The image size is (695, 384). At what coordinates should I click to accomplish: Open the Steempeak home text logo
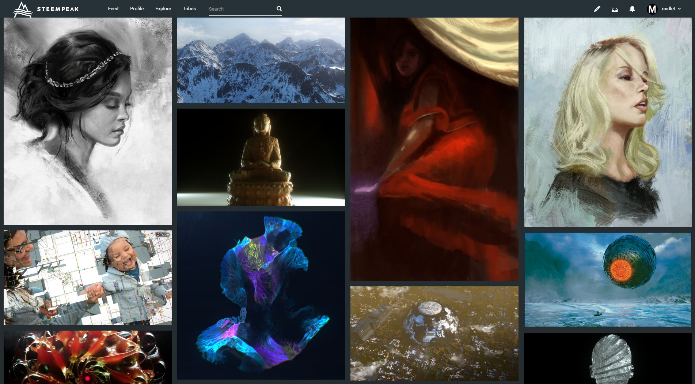[58, 9]
